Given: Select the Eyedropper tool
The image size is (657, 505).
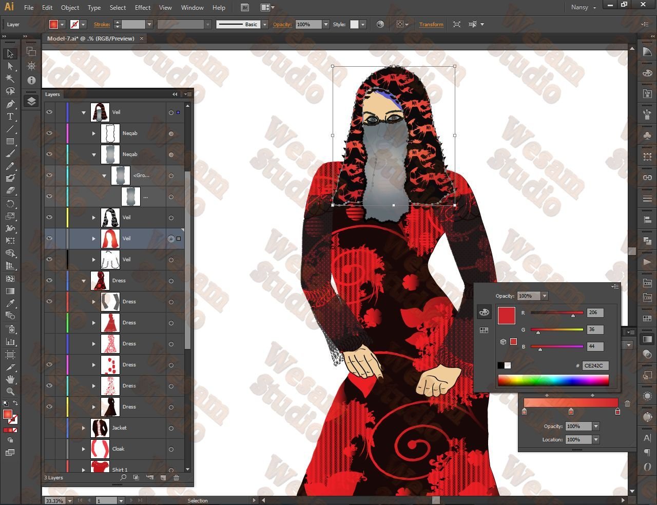Looking at the screenshot, I should (10, 303).
